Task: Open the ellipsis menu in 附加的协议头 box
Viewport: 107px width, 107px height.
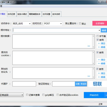Action: click(89, 76)
